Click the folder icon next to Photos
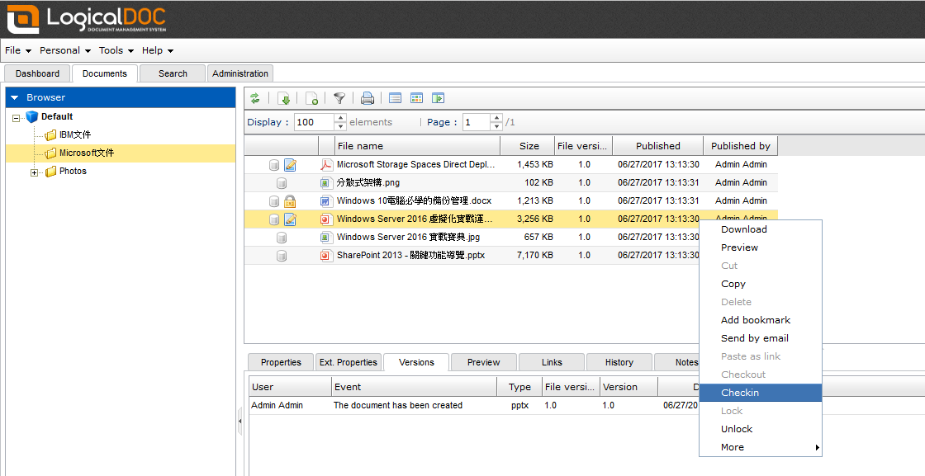 [50, 172]
